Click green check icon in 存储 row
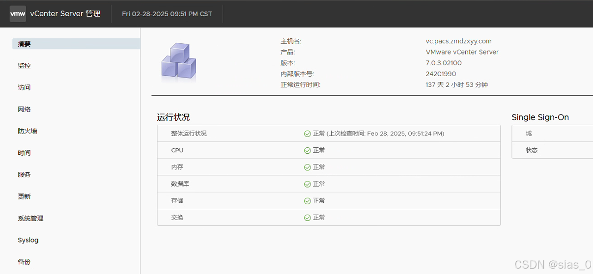 [x=307, y=201]
